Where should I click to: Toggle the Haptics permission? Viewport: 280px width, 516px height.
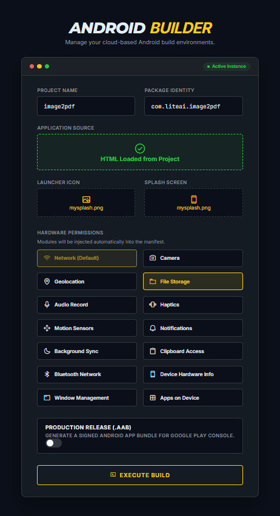[193, 305]
